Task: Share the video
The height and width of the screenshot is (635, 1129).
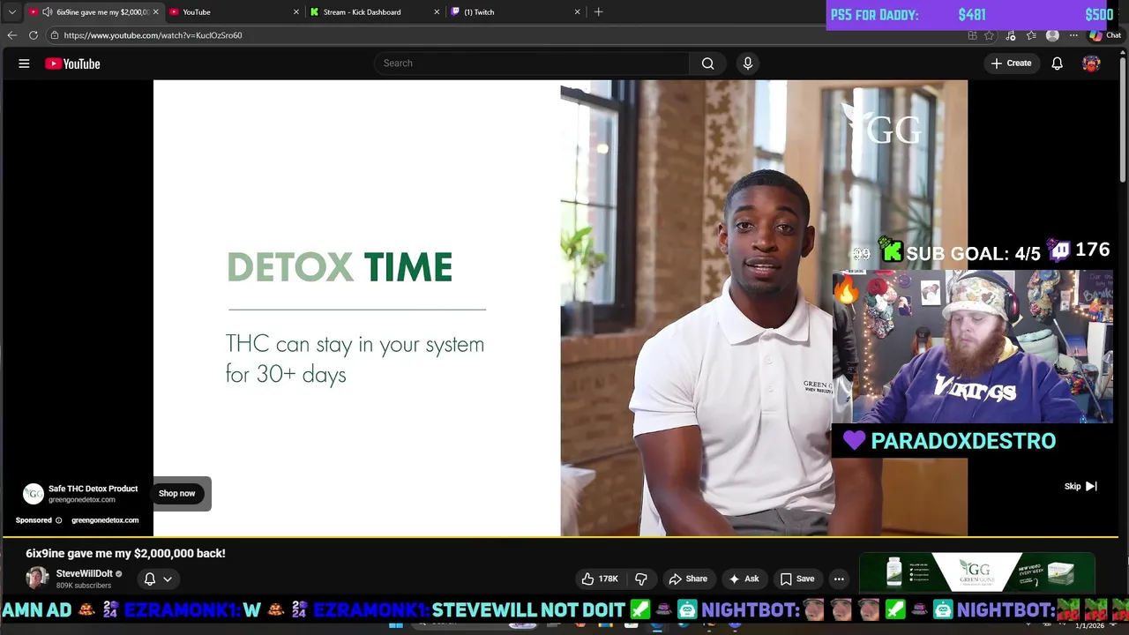Action: 688,579
